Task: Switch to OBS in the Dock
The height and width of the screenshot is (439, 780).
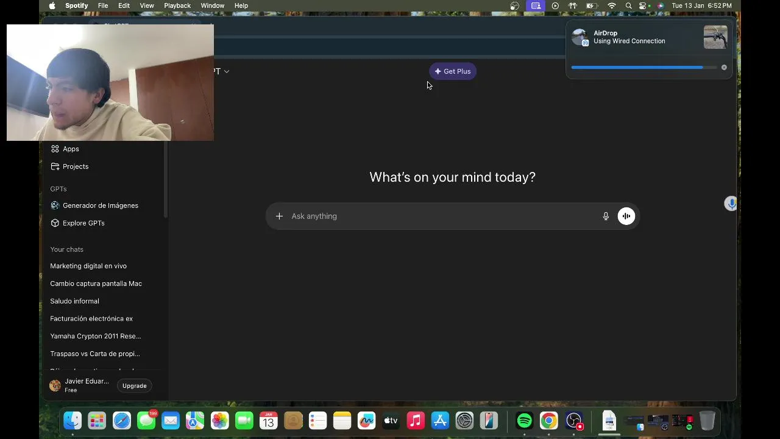Action: pyautogui.click(x=574, y=421)
